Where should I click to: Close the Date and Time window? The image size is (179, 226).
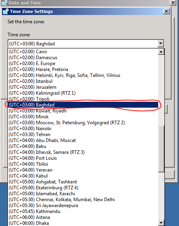[173, 2]
